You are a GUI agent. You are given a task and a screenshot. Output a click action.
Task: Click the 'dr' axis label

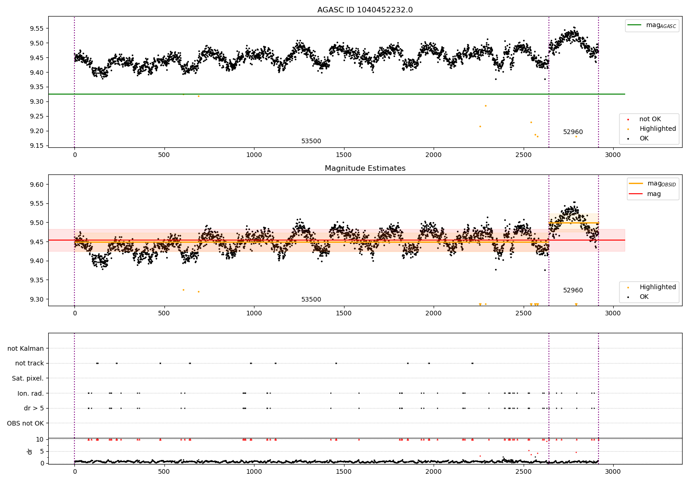tap(30, 451)
